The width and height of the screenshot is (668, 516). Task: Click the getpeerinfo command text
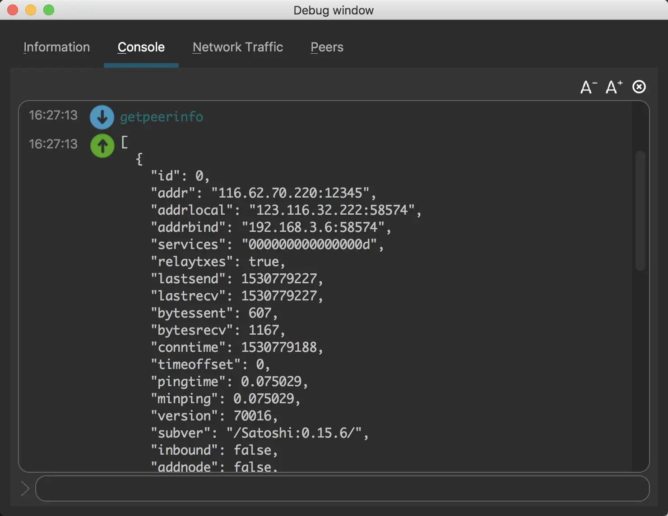click(162, 117)
